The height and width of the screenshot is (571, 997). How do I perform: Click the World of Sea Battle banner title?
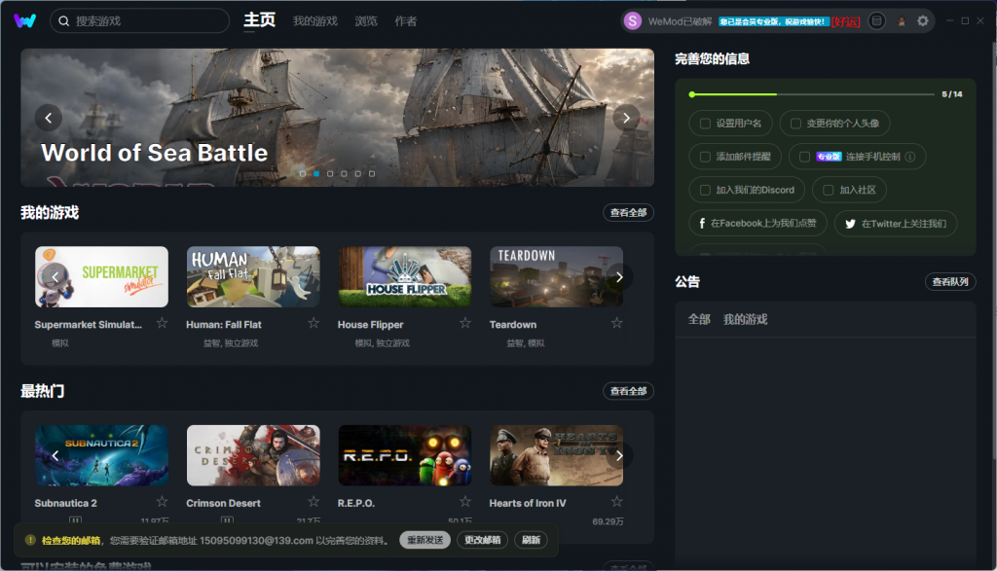click(155, 153)
